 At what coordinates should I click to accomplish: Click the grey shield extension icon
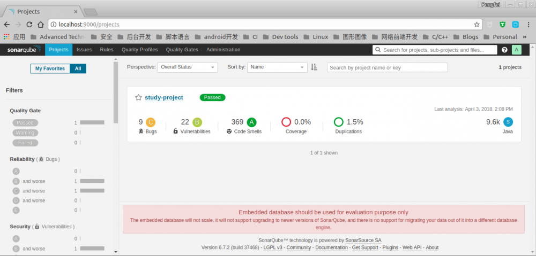click(489, 25)
